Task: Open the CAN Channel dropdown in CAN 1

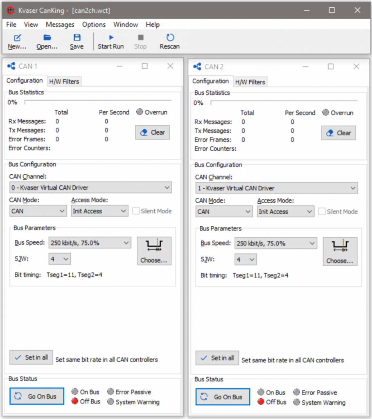Action: point(90,187)
